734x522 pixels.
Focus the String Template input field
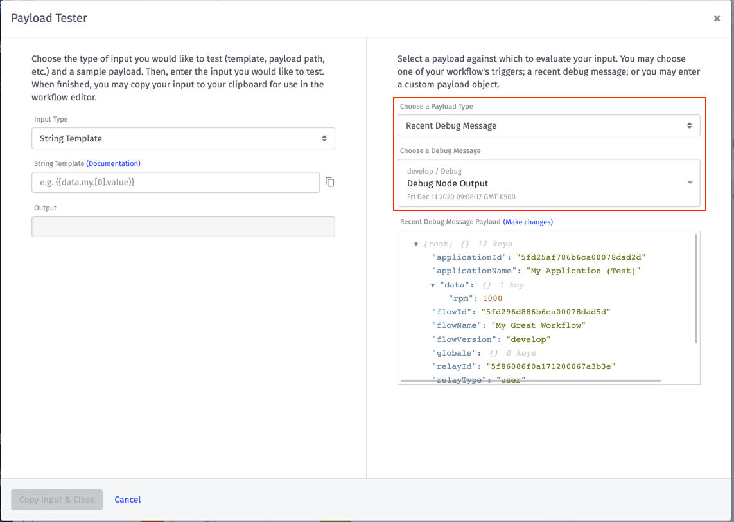click(x=175, y=183)
